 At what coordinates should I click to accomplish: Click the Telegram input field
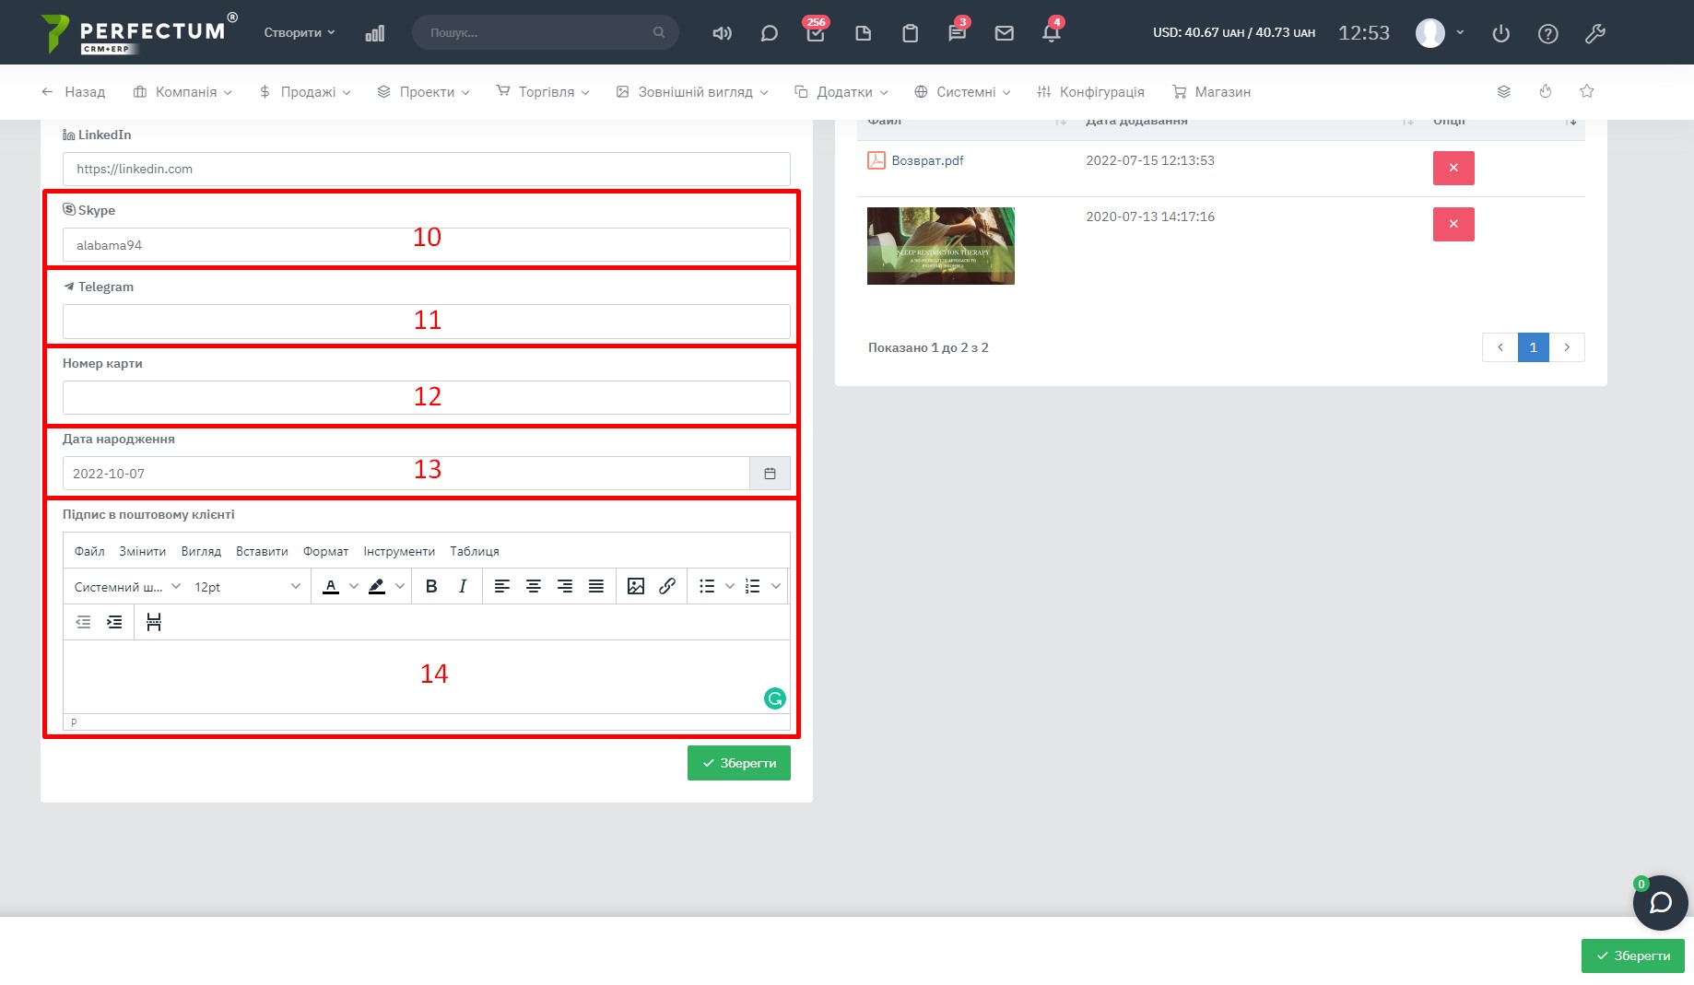click(x=426, y=322)
